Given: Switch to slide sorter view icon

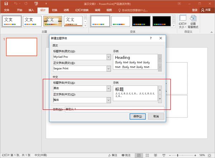Looking at the screenshot, I should 147,155.
